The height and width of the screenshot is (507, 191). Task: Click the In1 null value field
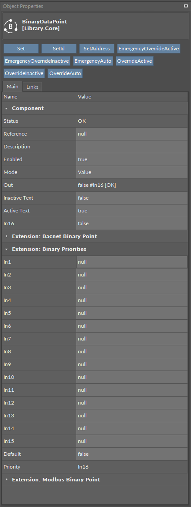coord(132,262)
